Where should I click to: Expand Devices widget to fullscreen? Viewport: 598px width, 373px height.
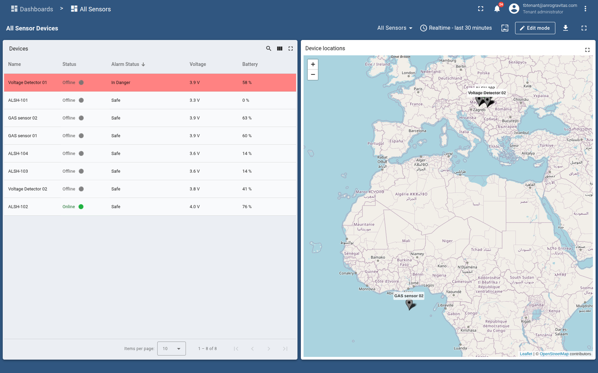[290, 49]
